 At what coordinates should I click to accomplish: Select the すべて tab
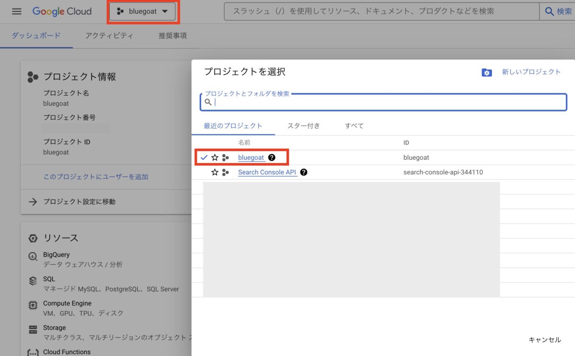354,126
